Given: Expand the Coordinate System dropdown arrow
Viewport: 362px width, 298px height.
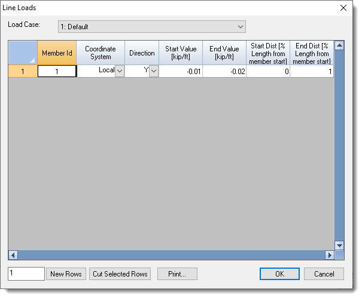Looking at the screenshot, I should (120, 71).
